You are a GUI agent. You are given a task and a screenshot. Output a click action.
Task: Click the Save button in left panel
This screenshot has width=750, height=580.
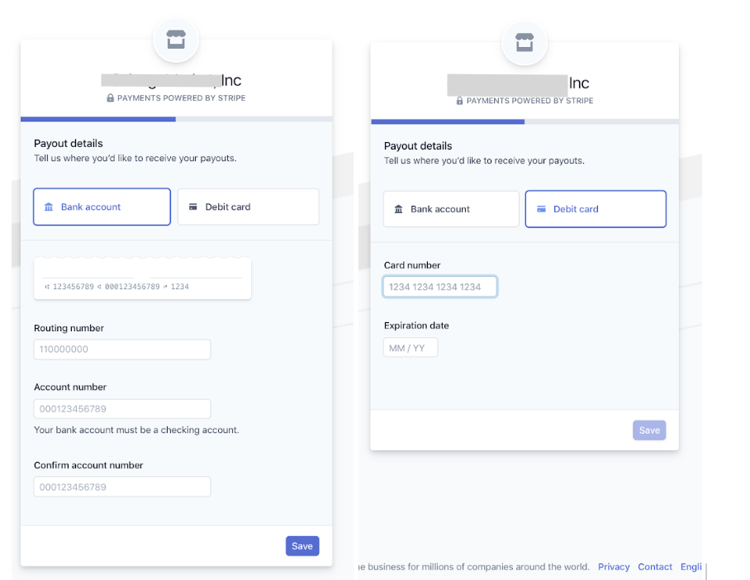(302, 546)
